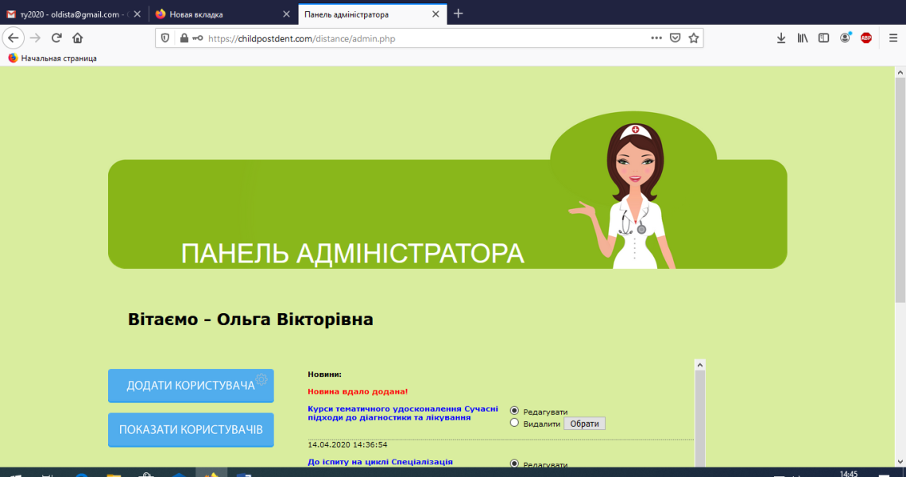Select Редагувати for До іспиту news item
The height and width of the screenshot is (477, 906).
(x=515, y=464)
